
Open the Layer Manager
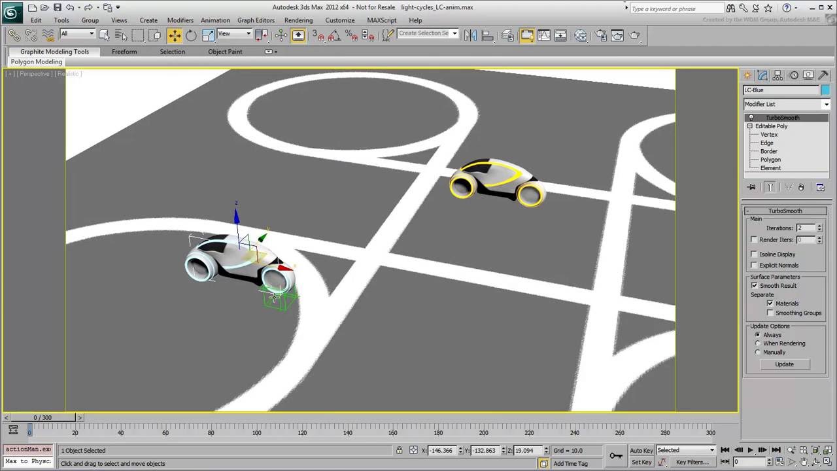(508, 35)
